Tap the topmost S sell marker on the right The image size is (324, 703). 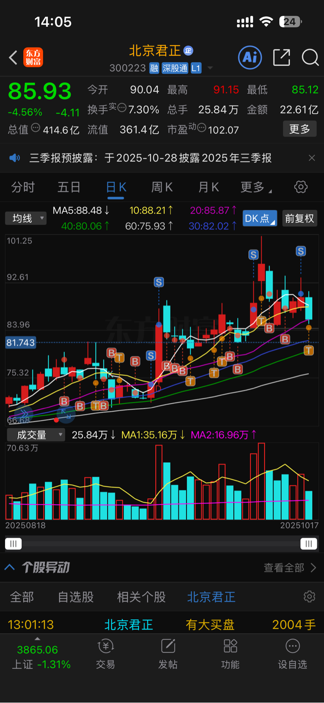click(x=301, y=252)
